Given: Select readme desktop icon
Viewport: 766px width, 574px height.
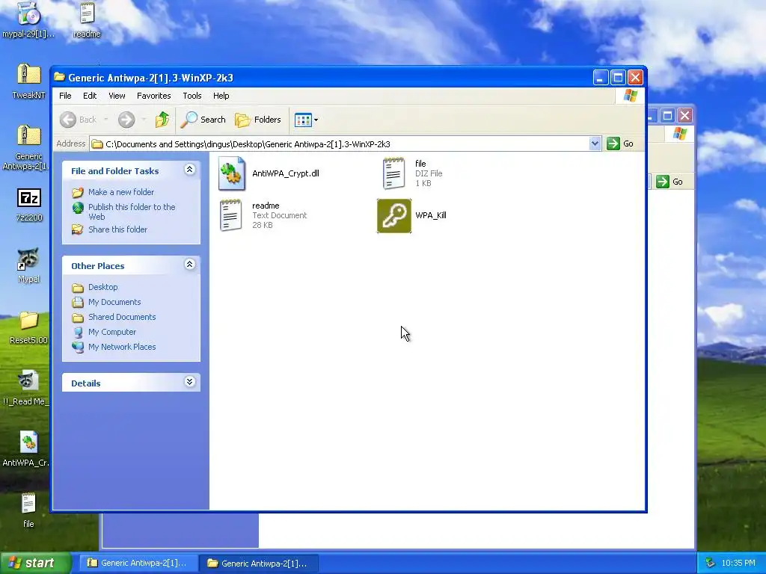Looking at the screenshot, I should point(87,19).
